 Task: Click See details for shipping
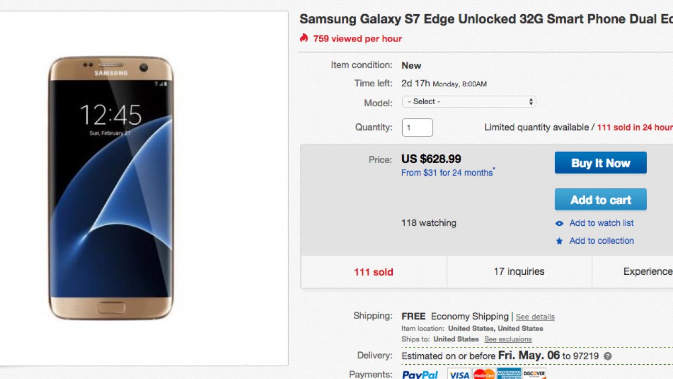[x=535, y=317]
